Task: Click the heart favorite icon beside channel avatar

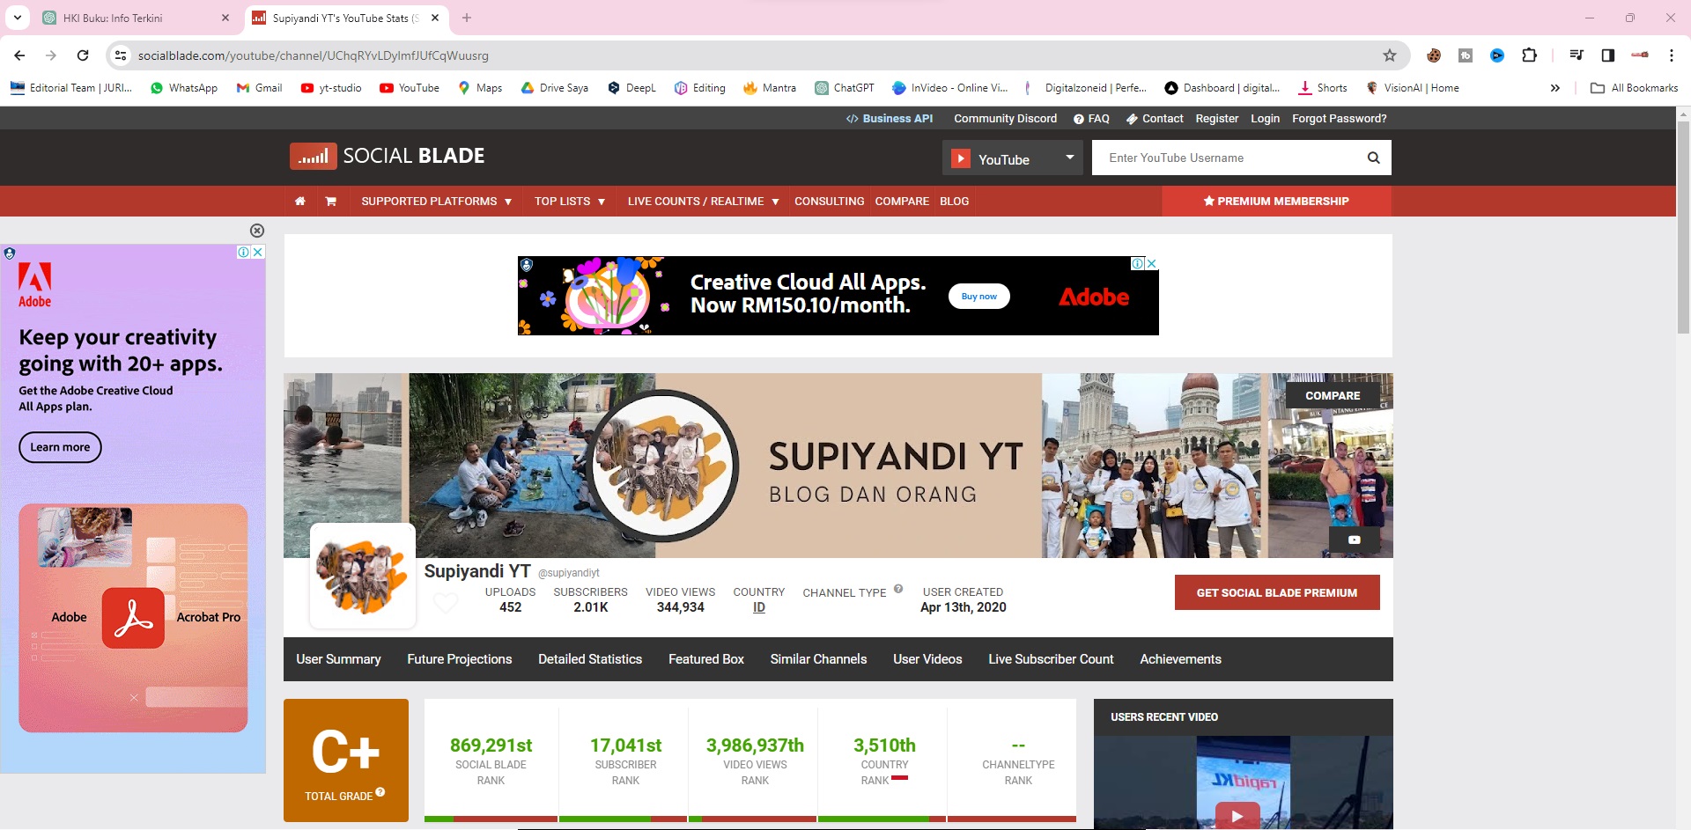Action: (446, 603)
